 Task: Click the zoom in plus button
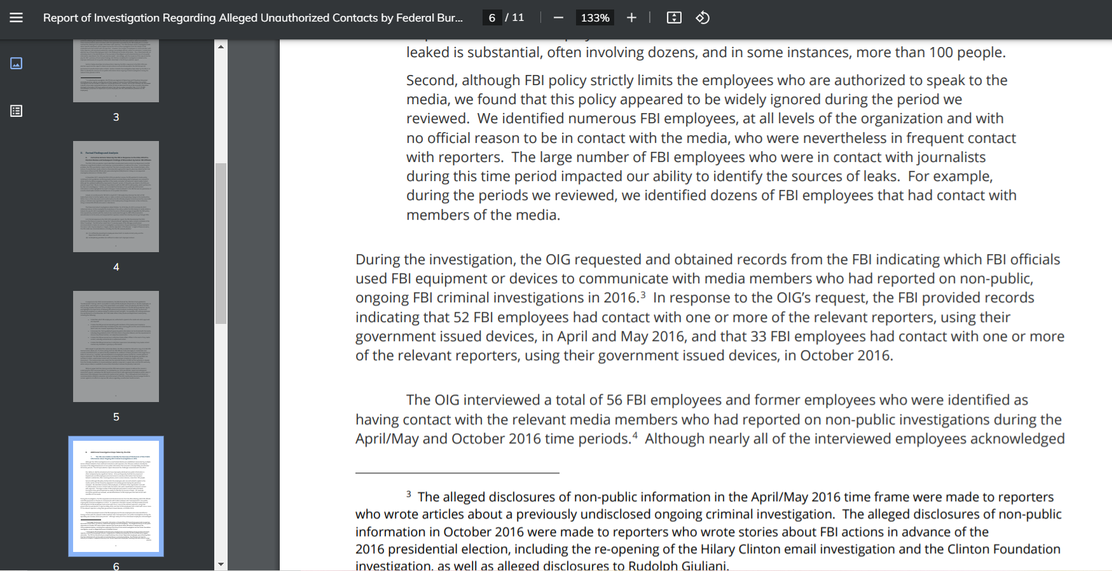click(x=631, y=18)
